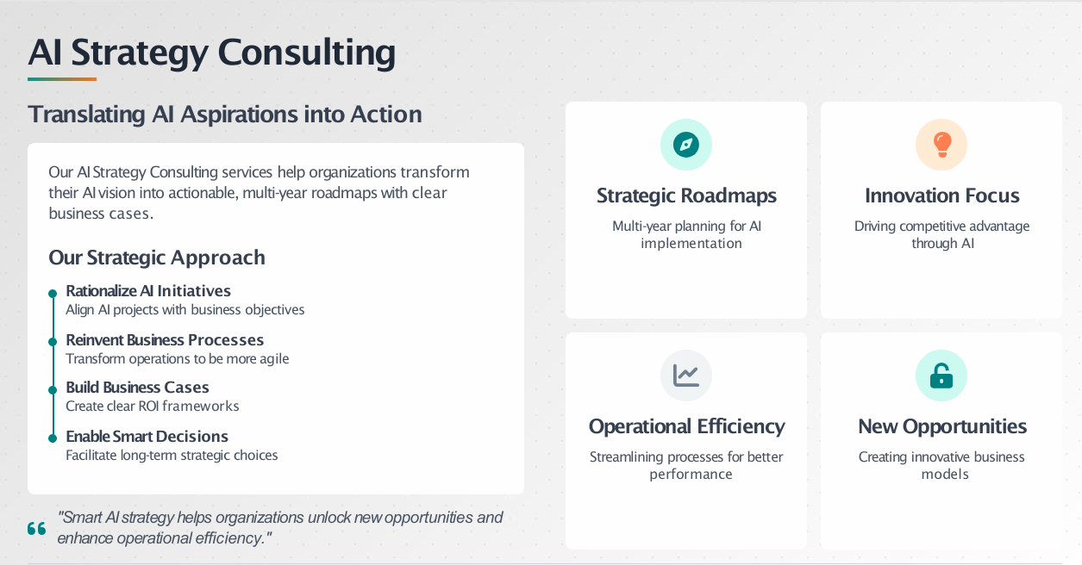Click the Operational Efficiency card title
Image resolution: width=1082 pixels, height=565 pixels.
point(686,426)
